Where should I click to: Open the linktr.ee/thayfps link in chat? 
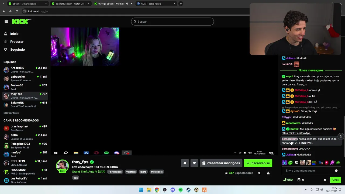point(296,133)
